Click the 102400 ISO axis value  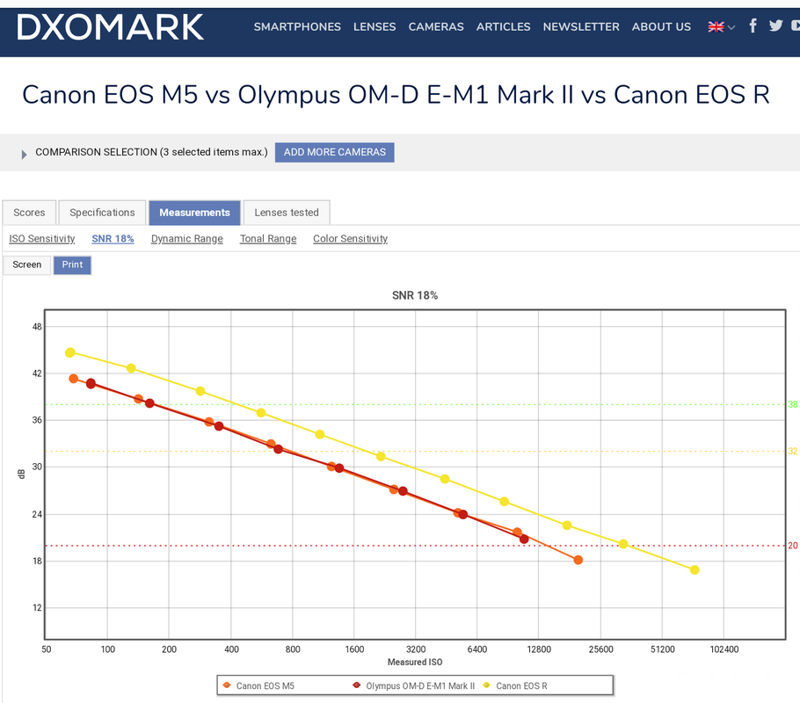(x=724, y=649)
